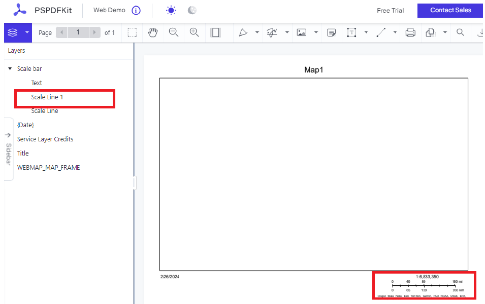Click the Layers panel heading

(x=16, y=51)
